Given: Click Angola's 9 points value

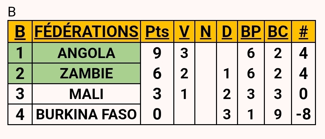Looking at the screenshot, I should tap(157, 54).
